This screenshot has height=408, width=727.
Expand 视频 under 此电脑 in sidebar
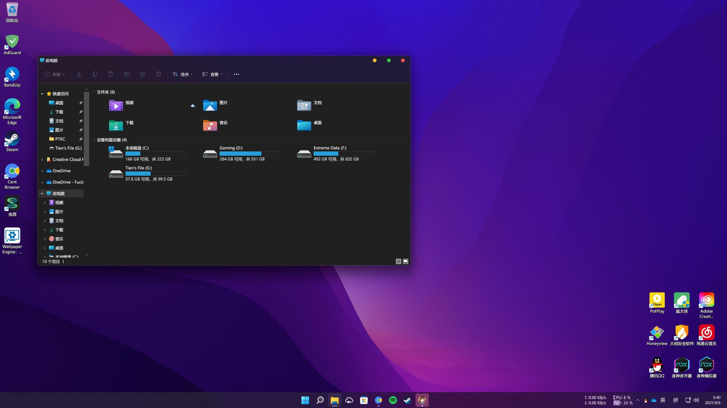44,203
